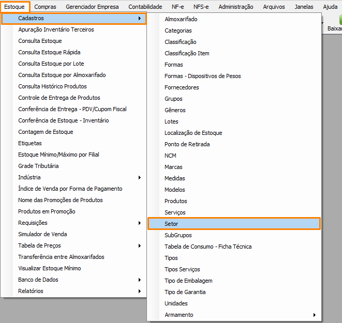Expand the Indústria submenu
342x323 pixels.
[x=29, y=177]
